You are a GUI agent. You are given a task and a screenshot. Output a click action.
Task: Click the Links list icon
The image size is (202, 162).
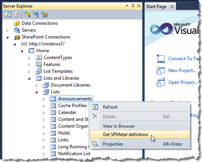point(53,140)
